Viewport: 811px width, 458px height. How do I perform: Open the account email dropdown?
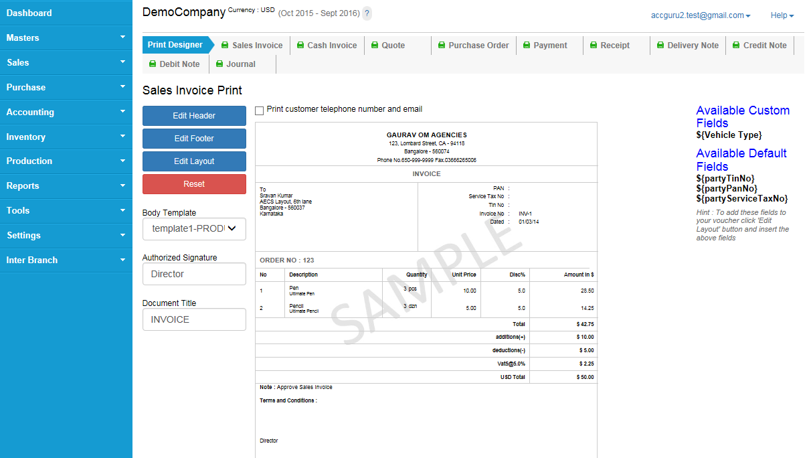click(700, 15)
